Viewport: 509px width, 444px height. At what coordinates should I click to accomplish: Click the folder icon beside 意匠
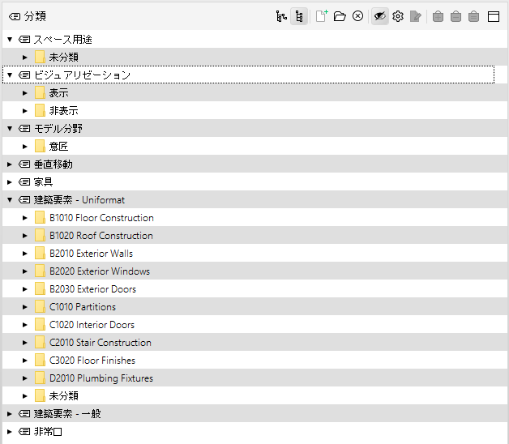(x=40, y=147)
